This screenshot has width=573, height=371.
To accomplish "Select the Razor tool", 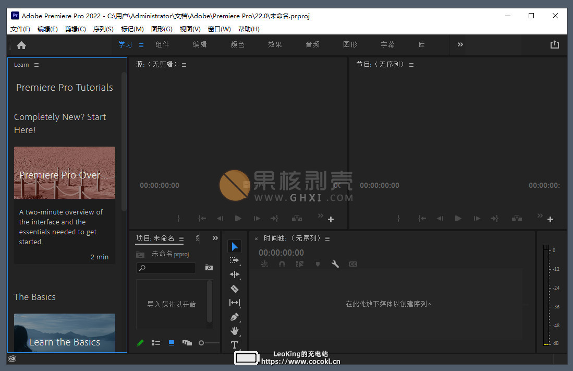I will [x=234, y=289].
